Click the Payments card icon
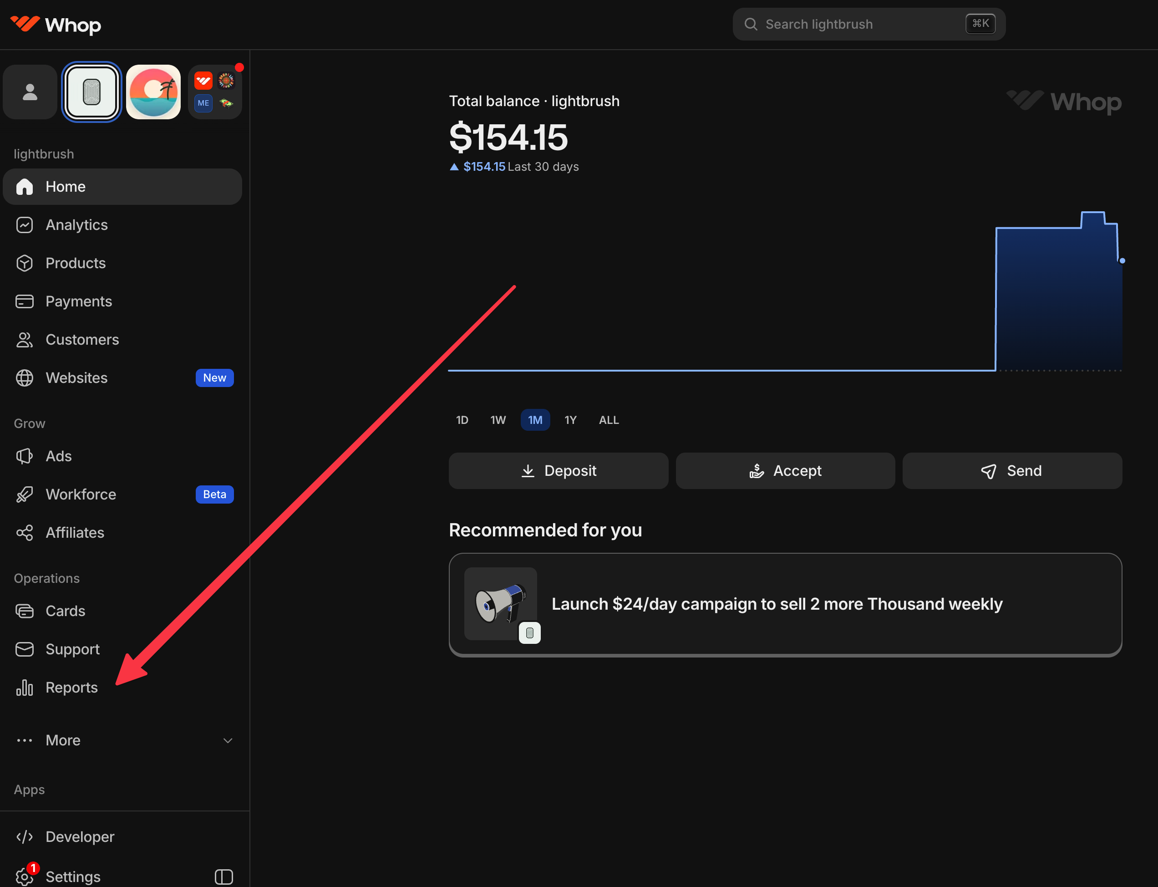 24,301
